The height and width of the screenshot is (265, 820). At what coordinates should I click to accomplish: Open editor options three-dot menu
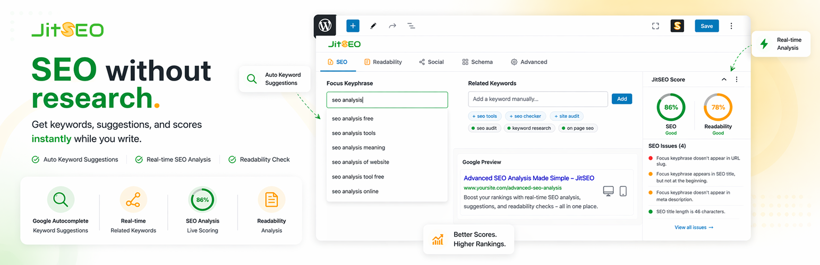pyautogui.click(x=731, y=26)
